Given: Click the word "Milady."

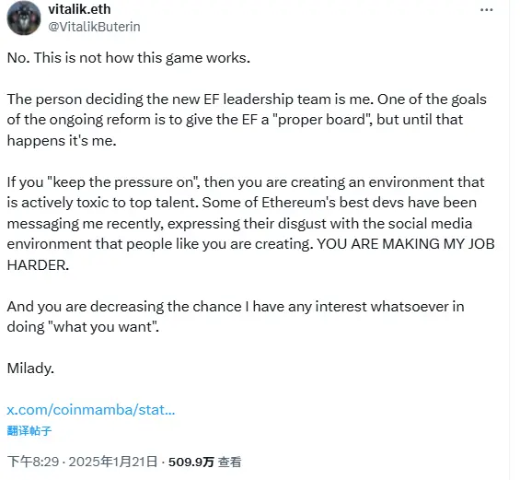Looking at the screenshot, I should coord(30,369).
